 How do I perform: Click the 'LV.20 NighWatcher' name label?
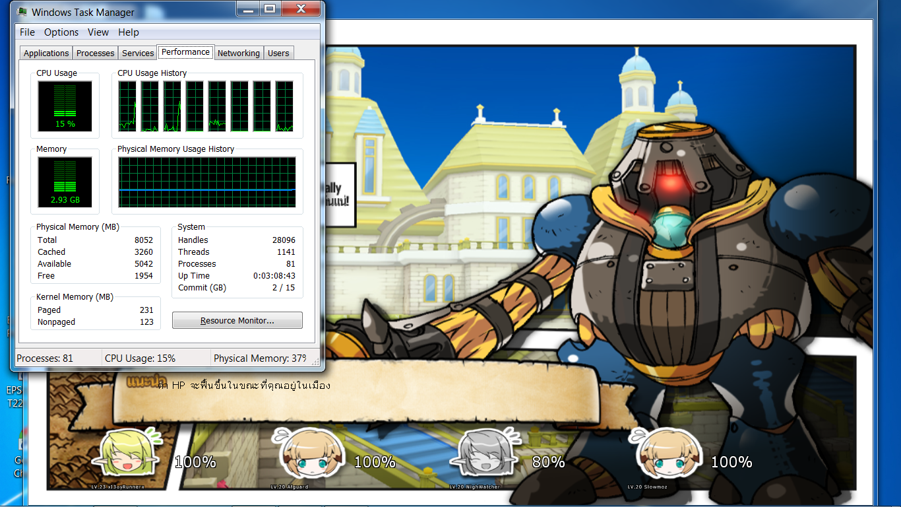click(474, 487)
